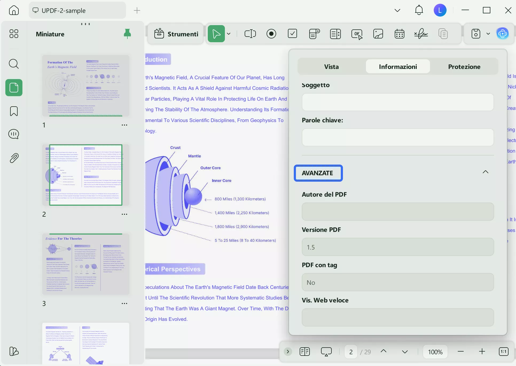Image resolution: width=516 pixels, height=366 pixels.
Task: Select the checkbox form field tool
Action: point(292,34)
